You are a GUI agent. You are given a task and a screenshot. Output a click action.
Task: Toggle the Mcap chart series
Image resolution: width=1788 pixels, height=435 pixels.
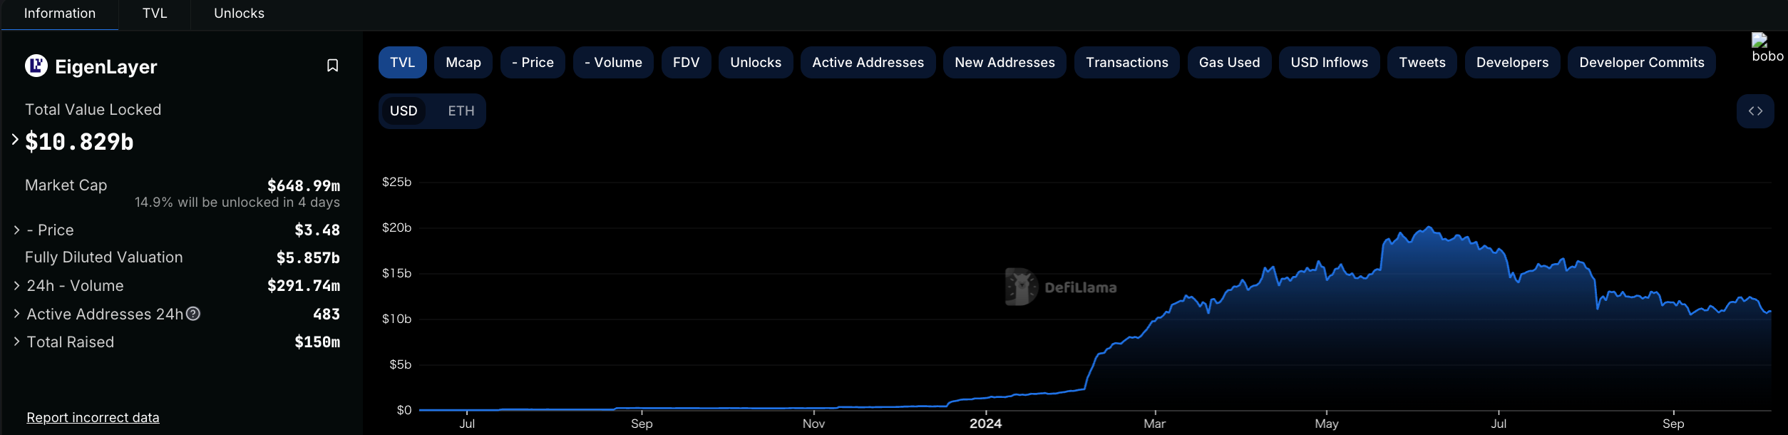463,63
